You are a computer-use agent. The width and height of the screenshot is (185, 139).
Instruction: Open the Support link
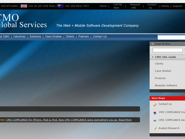coord(177,6)
